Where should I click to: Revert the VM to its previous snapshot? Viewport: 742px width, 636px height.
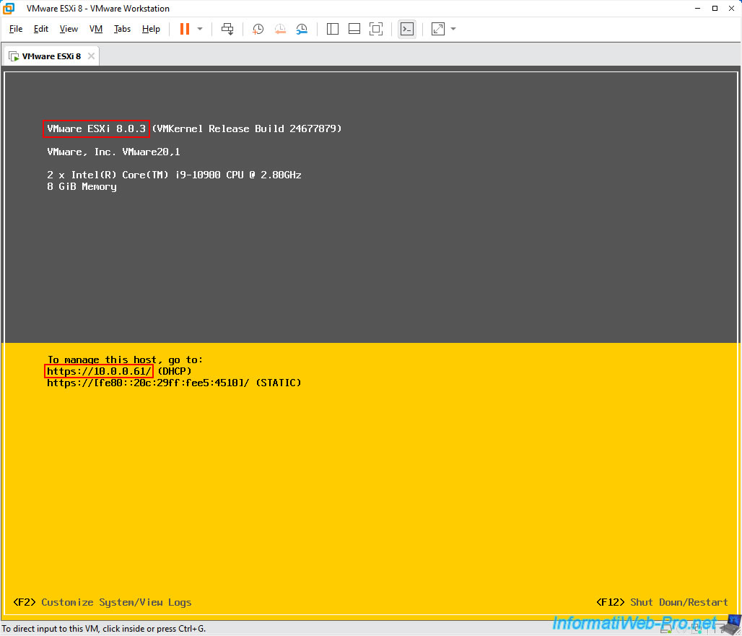coord(279,29)
